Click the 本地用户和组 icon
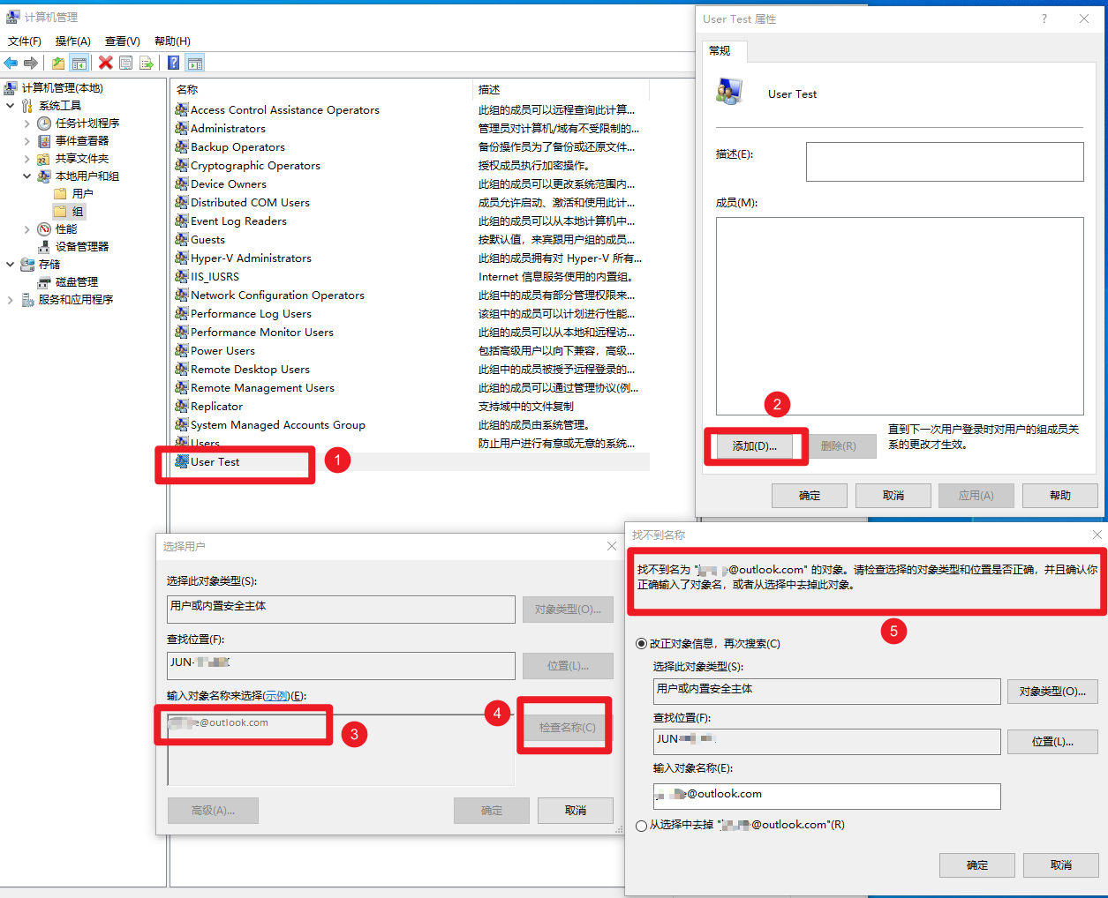 (x=44, y=176)
